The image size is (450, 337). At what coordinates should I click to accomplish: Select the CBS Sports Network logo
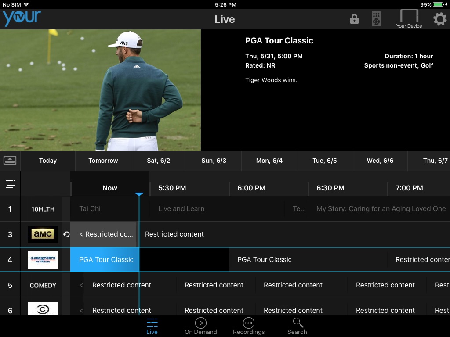tap(43, 260)
